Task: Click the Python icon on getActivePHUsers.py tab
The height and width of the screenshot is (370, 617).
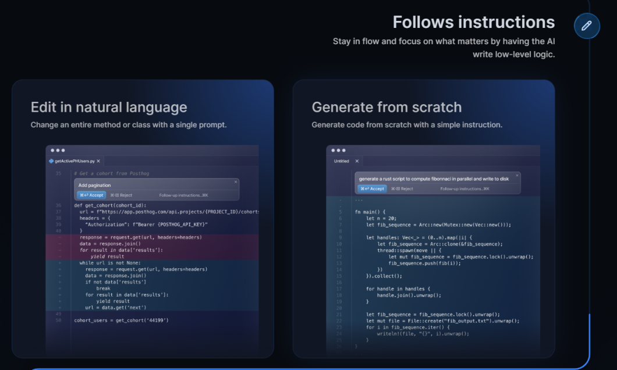Action: click(51, 161)
